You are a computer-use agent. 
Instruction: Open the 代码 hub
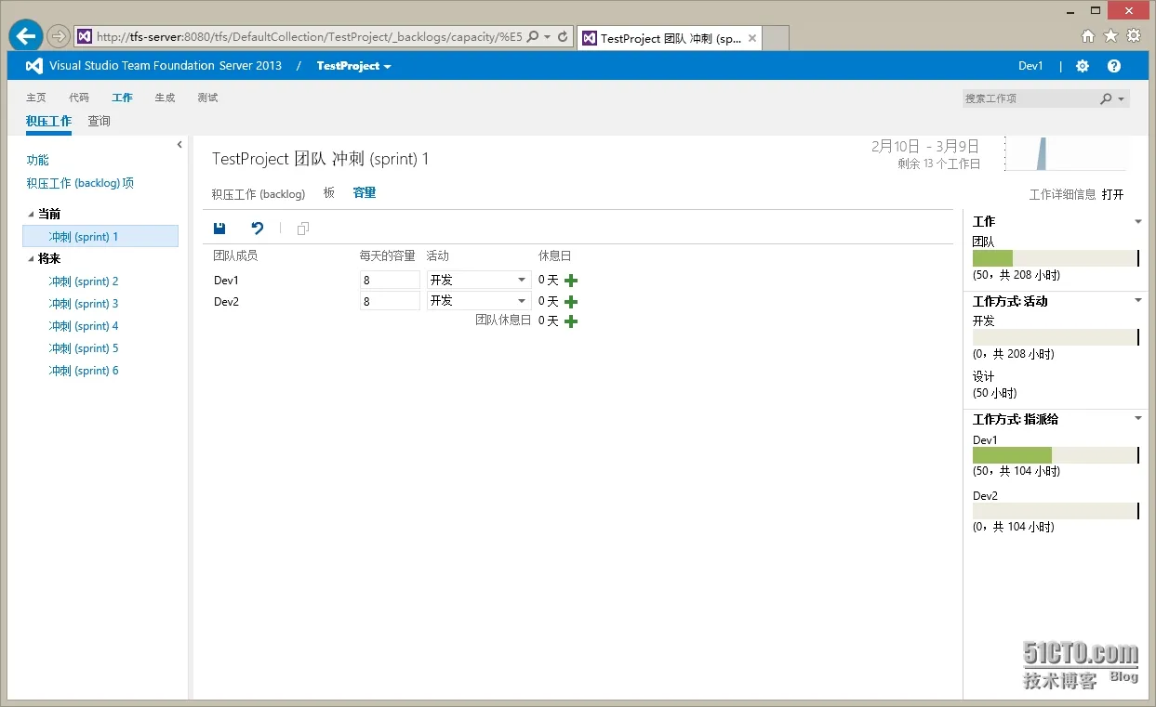79,98
